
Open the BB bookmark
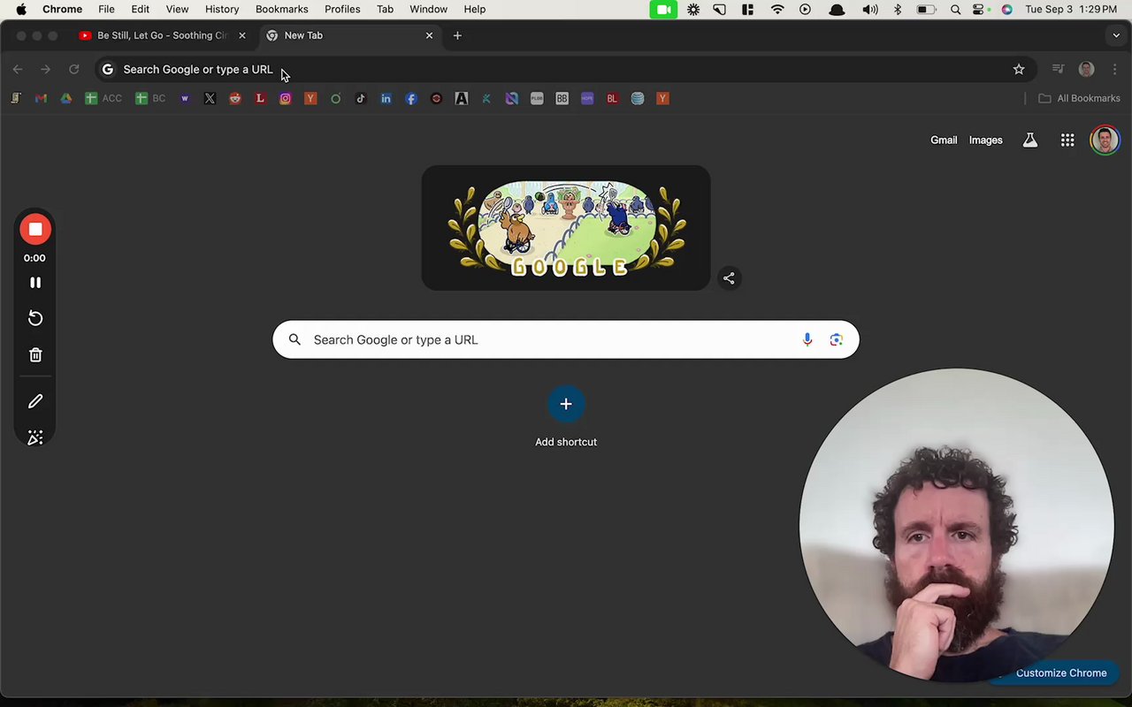[562, 98]
